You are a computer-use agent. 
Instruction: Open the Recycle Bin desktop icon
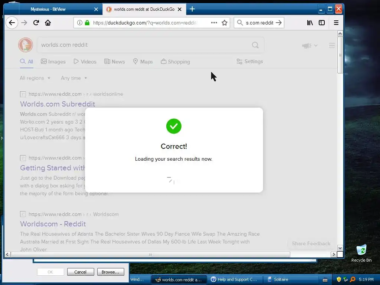coord(361,253)
